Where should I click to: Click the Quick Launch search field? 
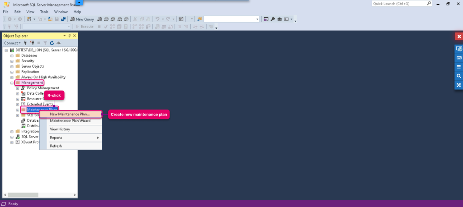point(399,4)
